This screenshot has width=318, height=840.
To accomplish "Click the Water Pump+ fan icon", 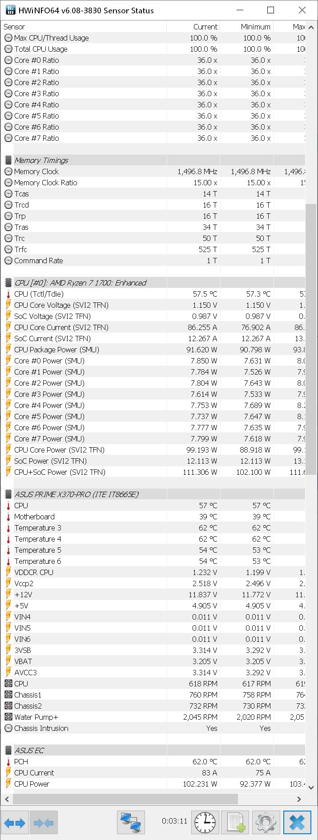I will [x=8, y=717].
